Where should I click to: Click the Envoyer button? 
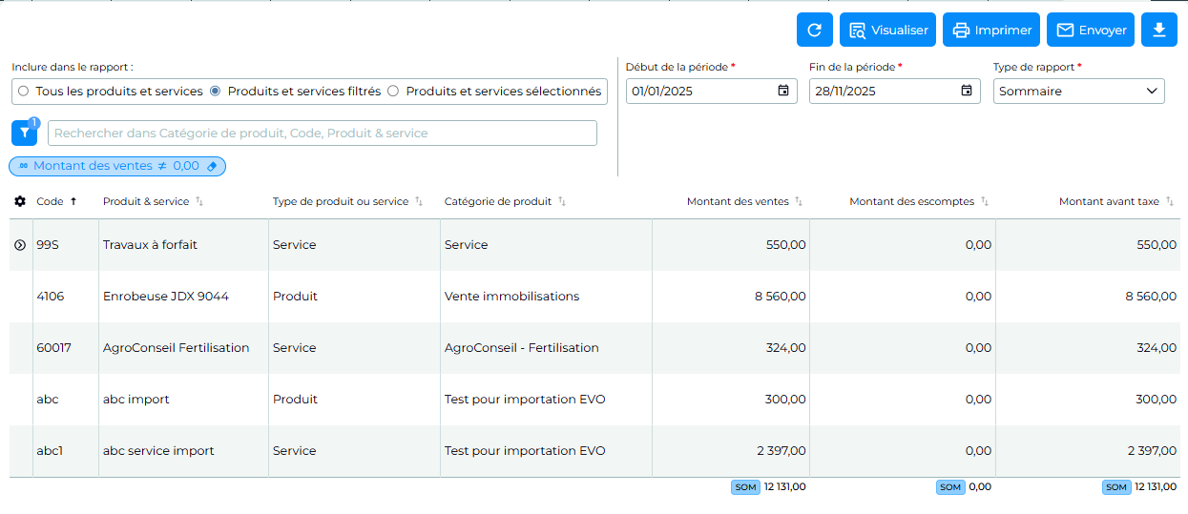1091,30
